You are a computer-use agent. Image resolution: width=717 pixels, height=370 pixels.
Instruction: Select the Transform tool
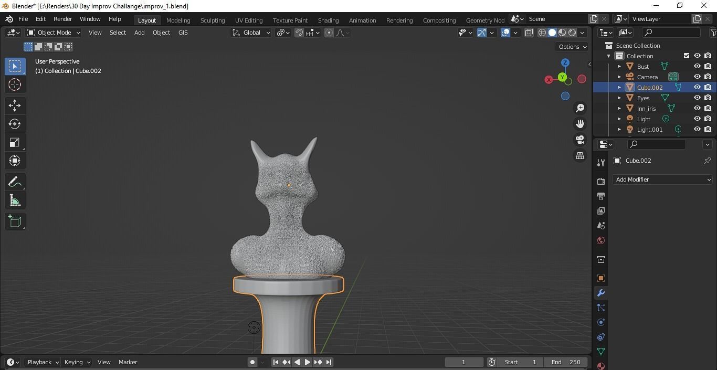[15, 161]
